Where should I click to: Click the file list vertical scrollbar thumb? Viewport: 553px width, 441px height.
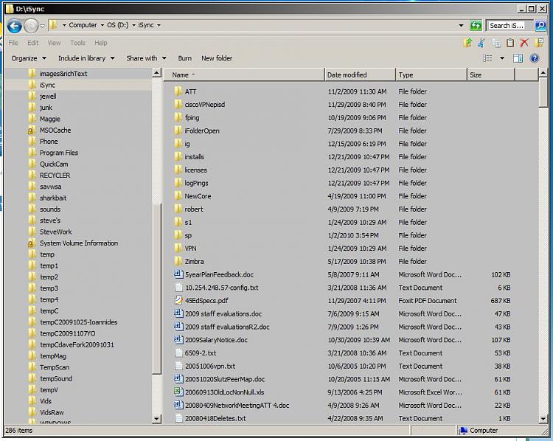click(x=543, y=92)
